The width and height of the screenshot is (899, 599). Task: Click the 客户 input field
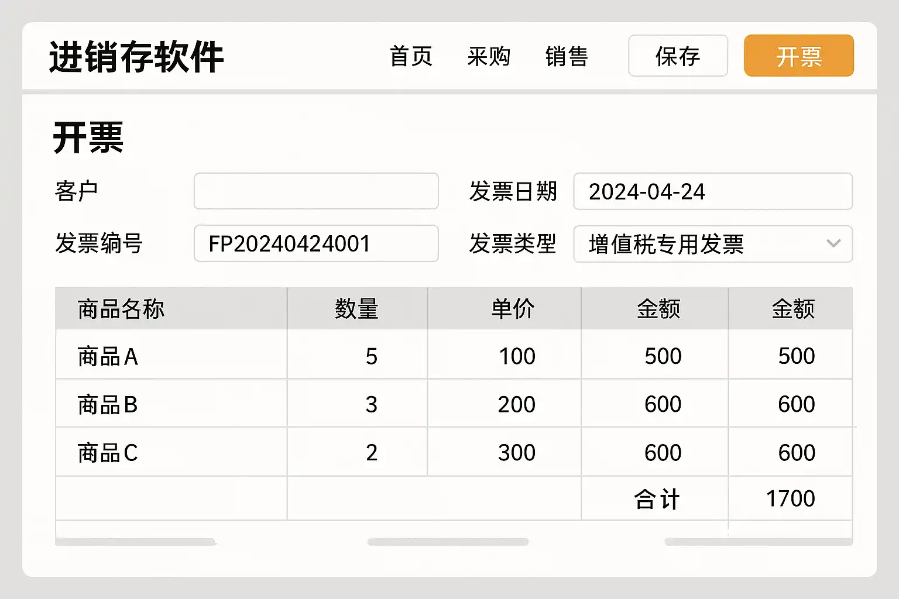coord(316,191)
